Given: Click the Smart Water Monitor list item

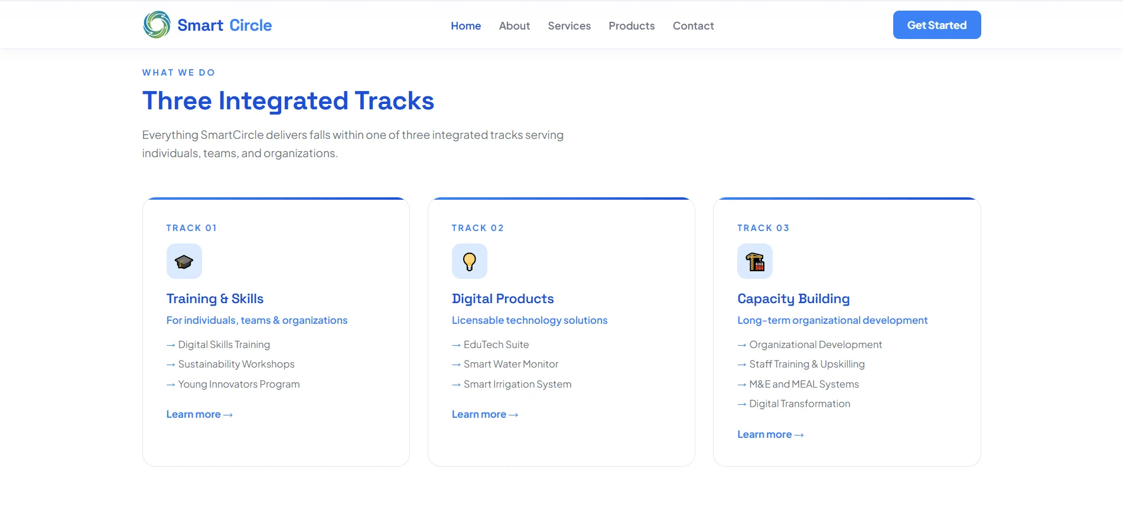Looking at the screenshot, I should pyautogui.click(x=505, y=364).
